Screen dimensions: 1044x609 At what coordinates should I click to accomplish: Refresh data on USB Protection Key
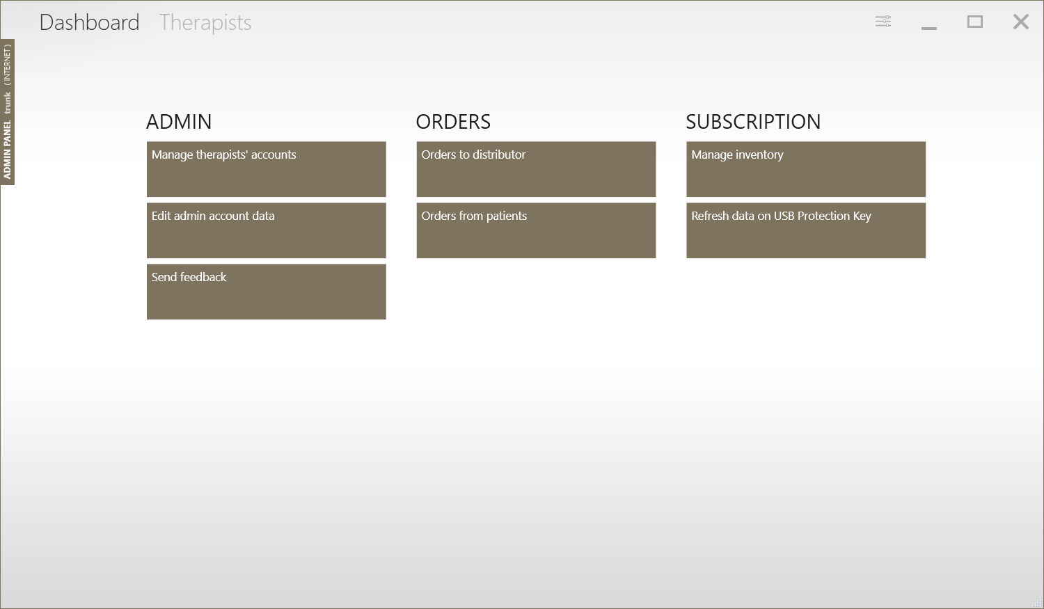point(806,230)
